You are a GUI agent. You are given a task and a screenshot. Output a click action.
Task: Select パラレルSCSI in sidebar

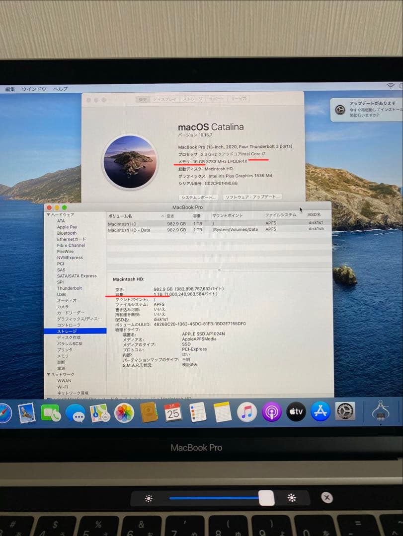(x=70, y=343)
